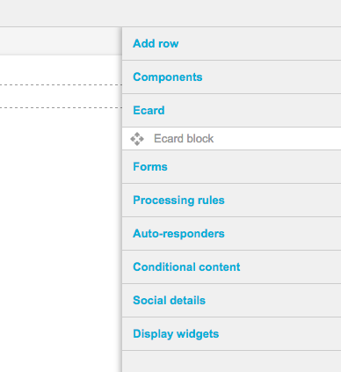Open the Social details section

click(169, 301)
